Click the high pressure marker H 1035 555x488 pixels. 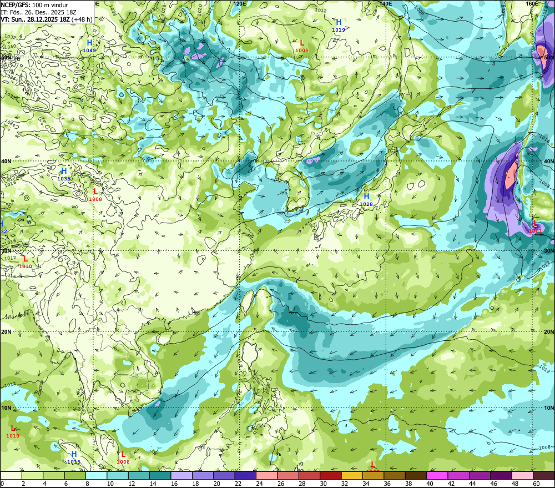click(64, 175)
